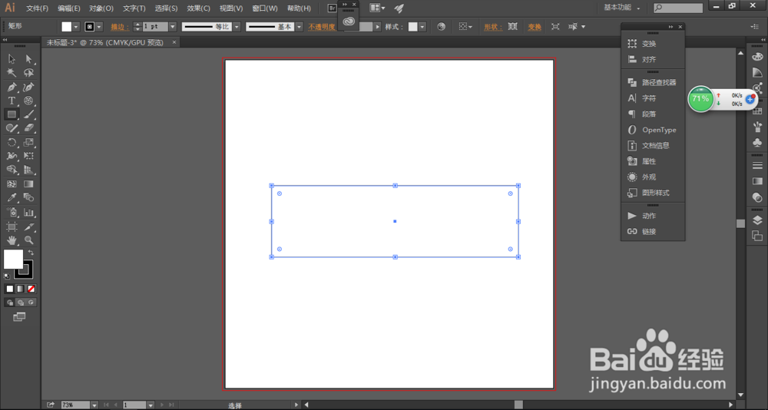Open the 等比 width profile dropdown
Screen dimensions: 768x410
(x=237, y=27)
